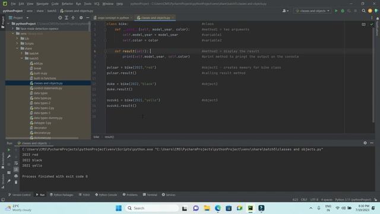Expand the face-mask-detection-opencv folder

[13, 29]
